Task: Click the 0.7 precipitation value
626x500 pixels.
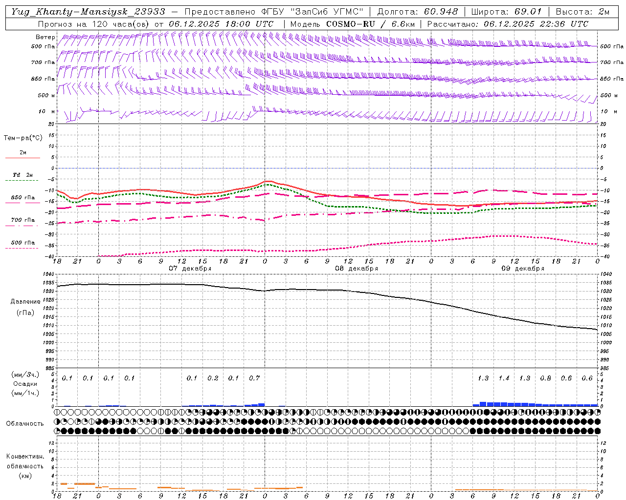Action: pos(254,378)
